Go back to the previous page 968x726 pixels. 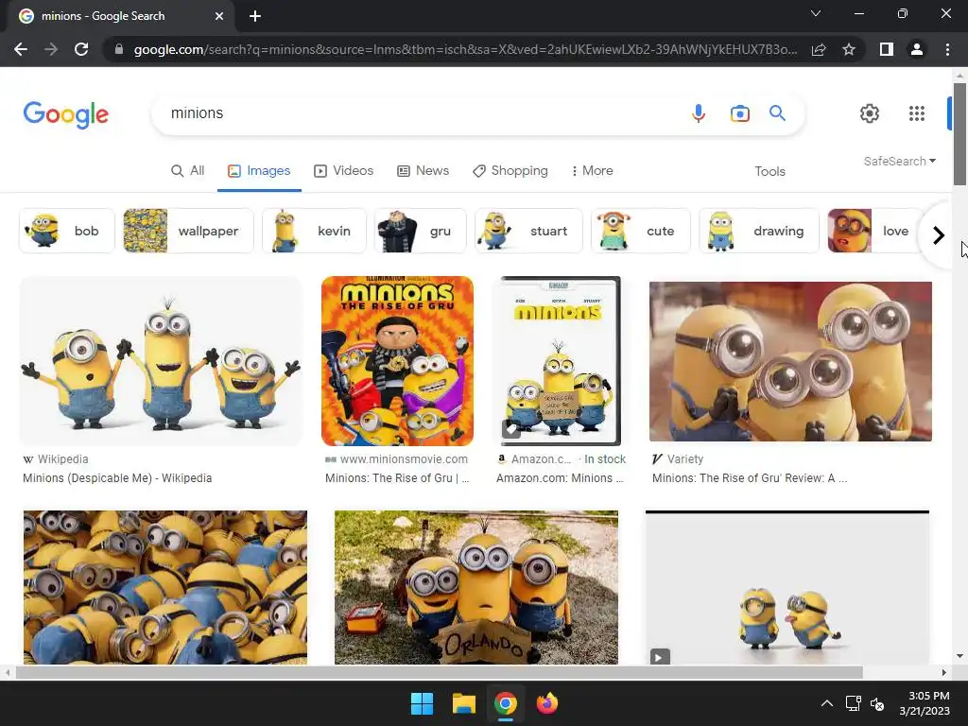[21, 49]
